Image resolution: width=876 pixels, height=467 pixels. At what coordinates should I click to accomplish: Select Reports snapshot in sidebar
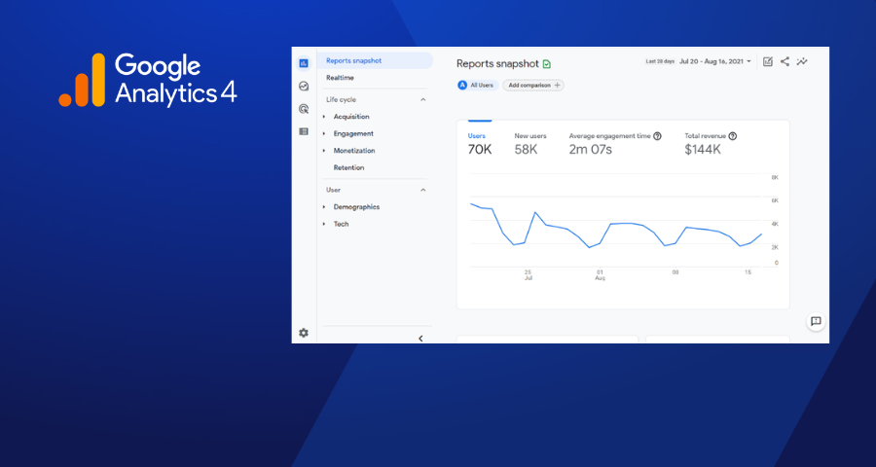[375, 61]
